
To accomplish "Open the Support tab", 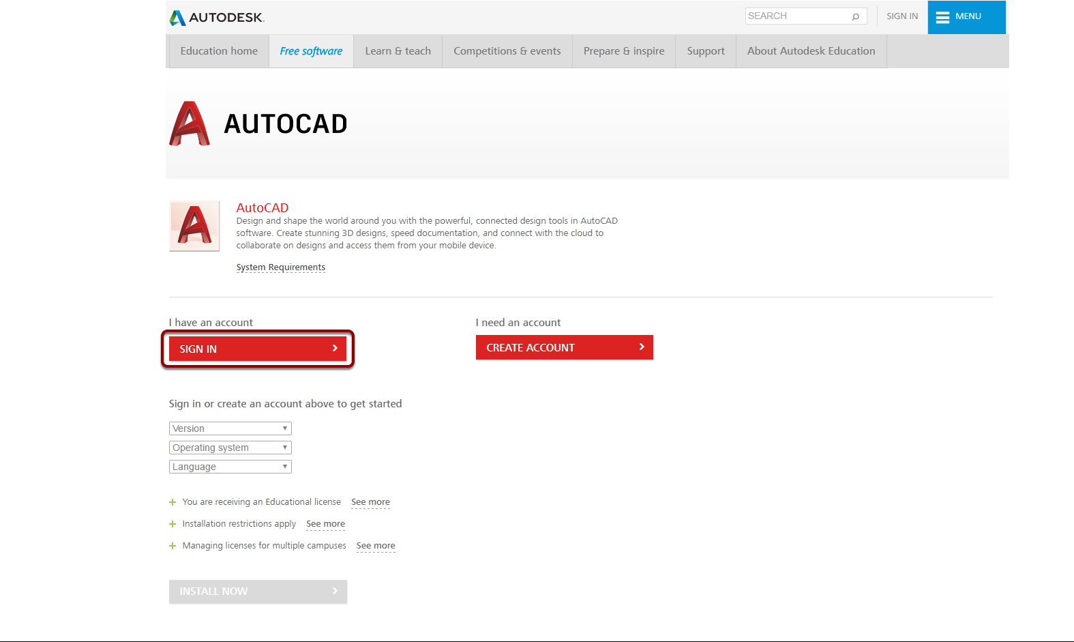I will (706, 51).
